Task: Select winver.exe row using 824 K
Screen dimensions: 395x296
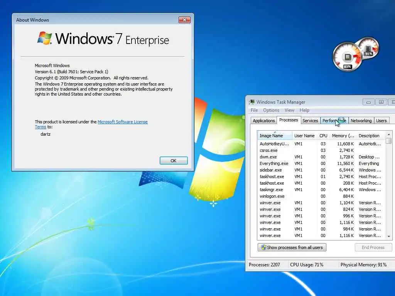Action: (321, 209)
